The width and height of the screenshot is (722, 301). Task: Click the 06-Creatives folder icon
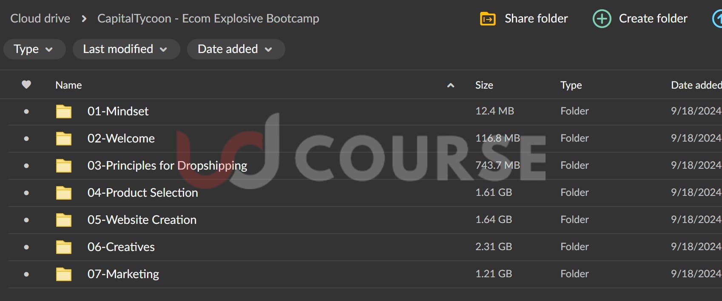[64, 247]
